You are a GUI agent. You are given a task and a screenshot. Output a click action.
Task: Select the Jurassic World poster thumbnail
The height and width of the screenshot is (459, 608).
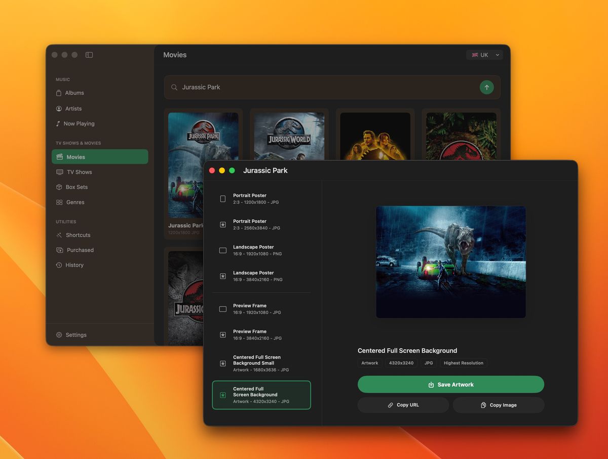pos(289,136)
